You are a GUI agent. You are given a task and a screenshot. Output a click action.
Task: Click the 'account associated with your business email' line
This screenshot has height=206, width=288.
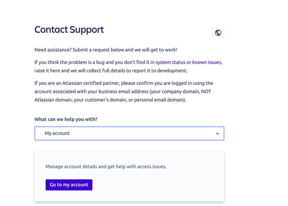(123, 91)
